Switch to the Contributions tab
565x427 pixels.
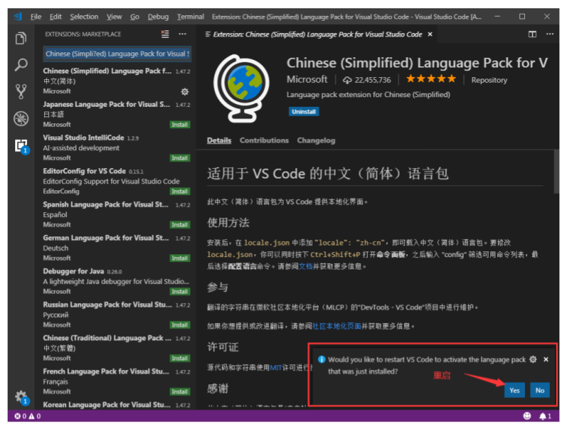coord(264,140)
